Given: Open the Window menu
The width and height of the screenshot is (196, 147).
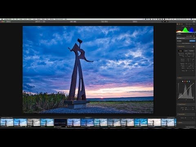Looking at the screenshot, I should pos(52,19).
